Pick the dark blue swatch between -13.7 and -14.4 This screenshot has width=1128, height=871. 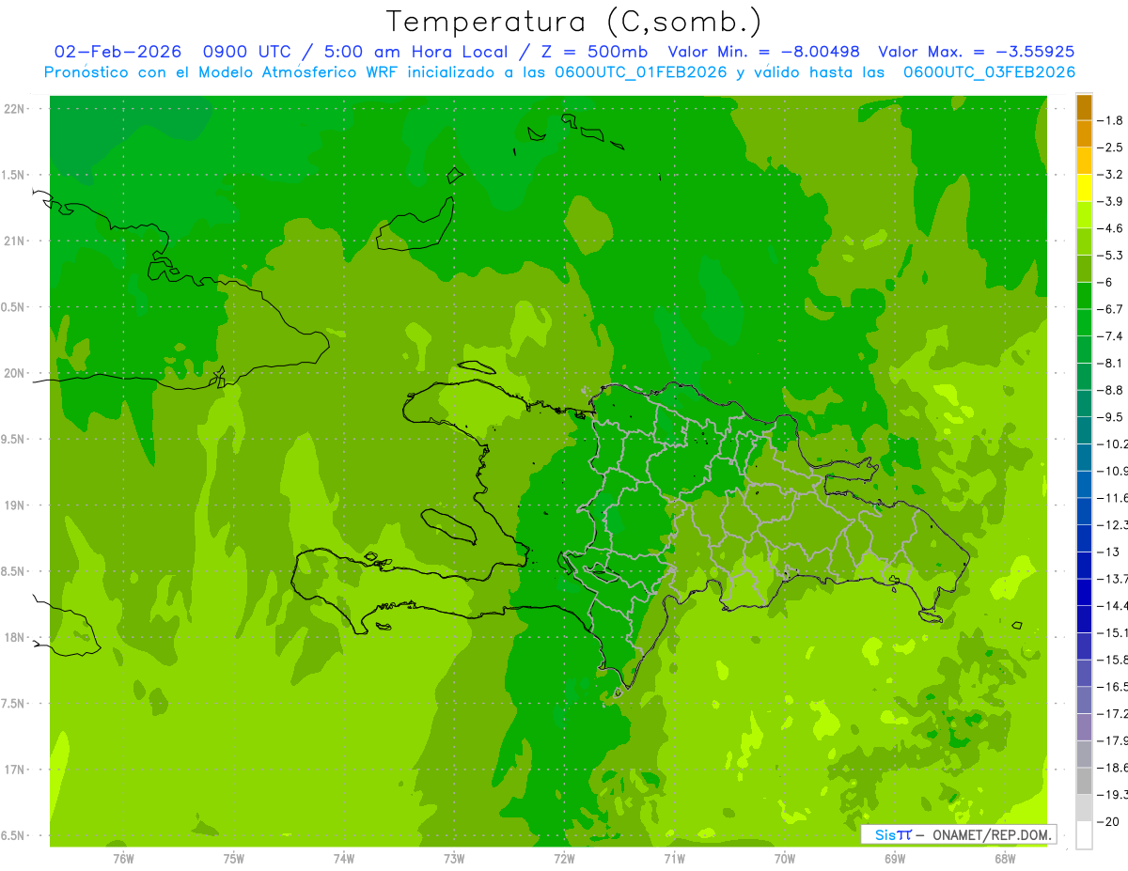point(1084,592)
